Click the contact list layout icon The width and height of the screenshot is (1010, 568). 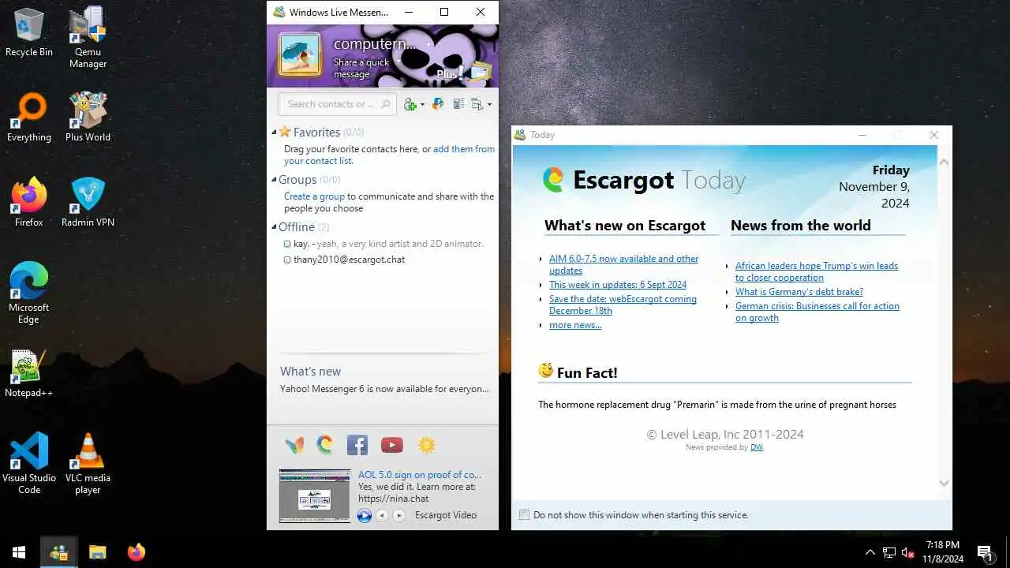point(458,103)
